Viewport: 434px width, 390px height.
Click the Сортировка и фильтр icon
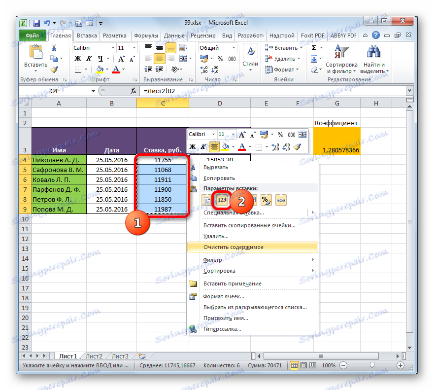tap(341, 52)
